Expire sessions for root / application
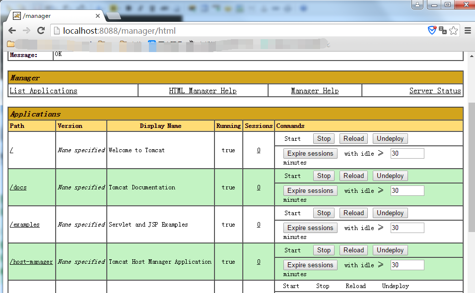Screen dimensions: 475x293 (x=310, y=154)
